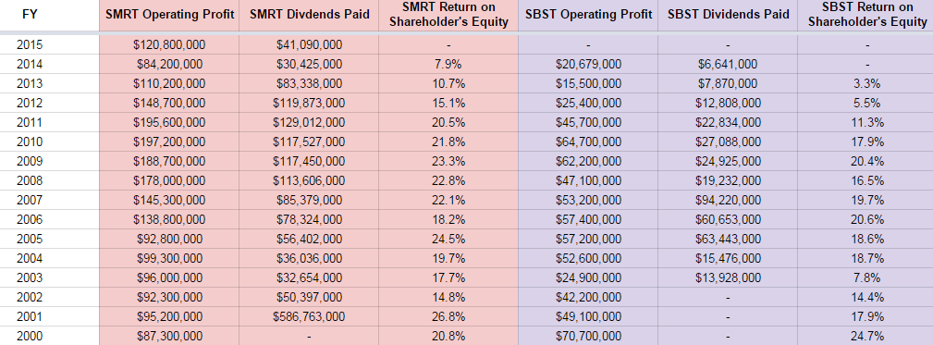Select the $50,397,000 cell
This screenshot has width=933, height=345.
tap(310, 298)
